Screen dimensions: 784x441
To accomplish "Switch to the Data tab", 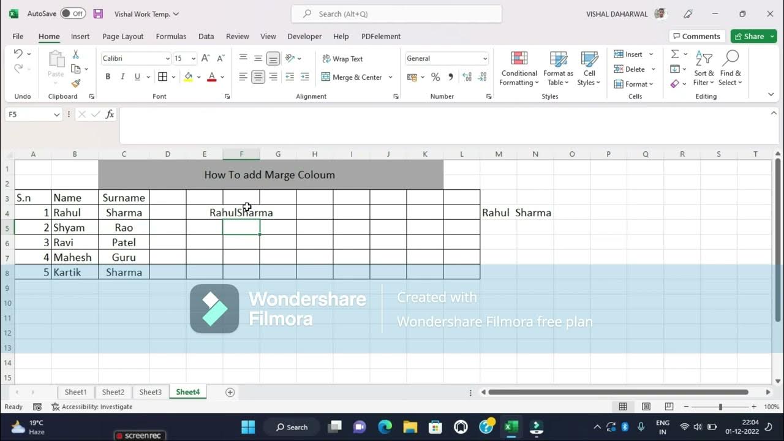I will pyautogui.click(x=206, y=36).
